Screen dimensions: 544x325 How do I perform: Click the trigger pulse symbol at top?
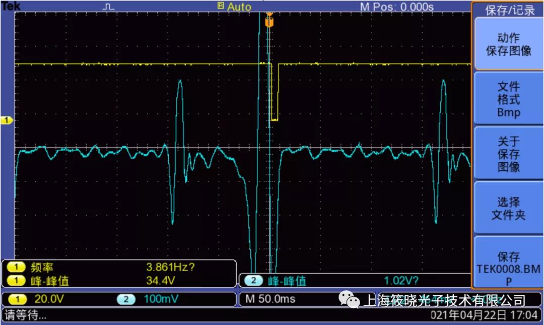[108, 7]
